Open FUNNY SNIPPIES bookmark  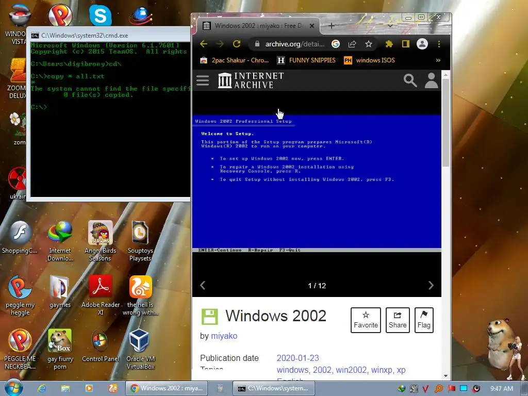[306, 60]
